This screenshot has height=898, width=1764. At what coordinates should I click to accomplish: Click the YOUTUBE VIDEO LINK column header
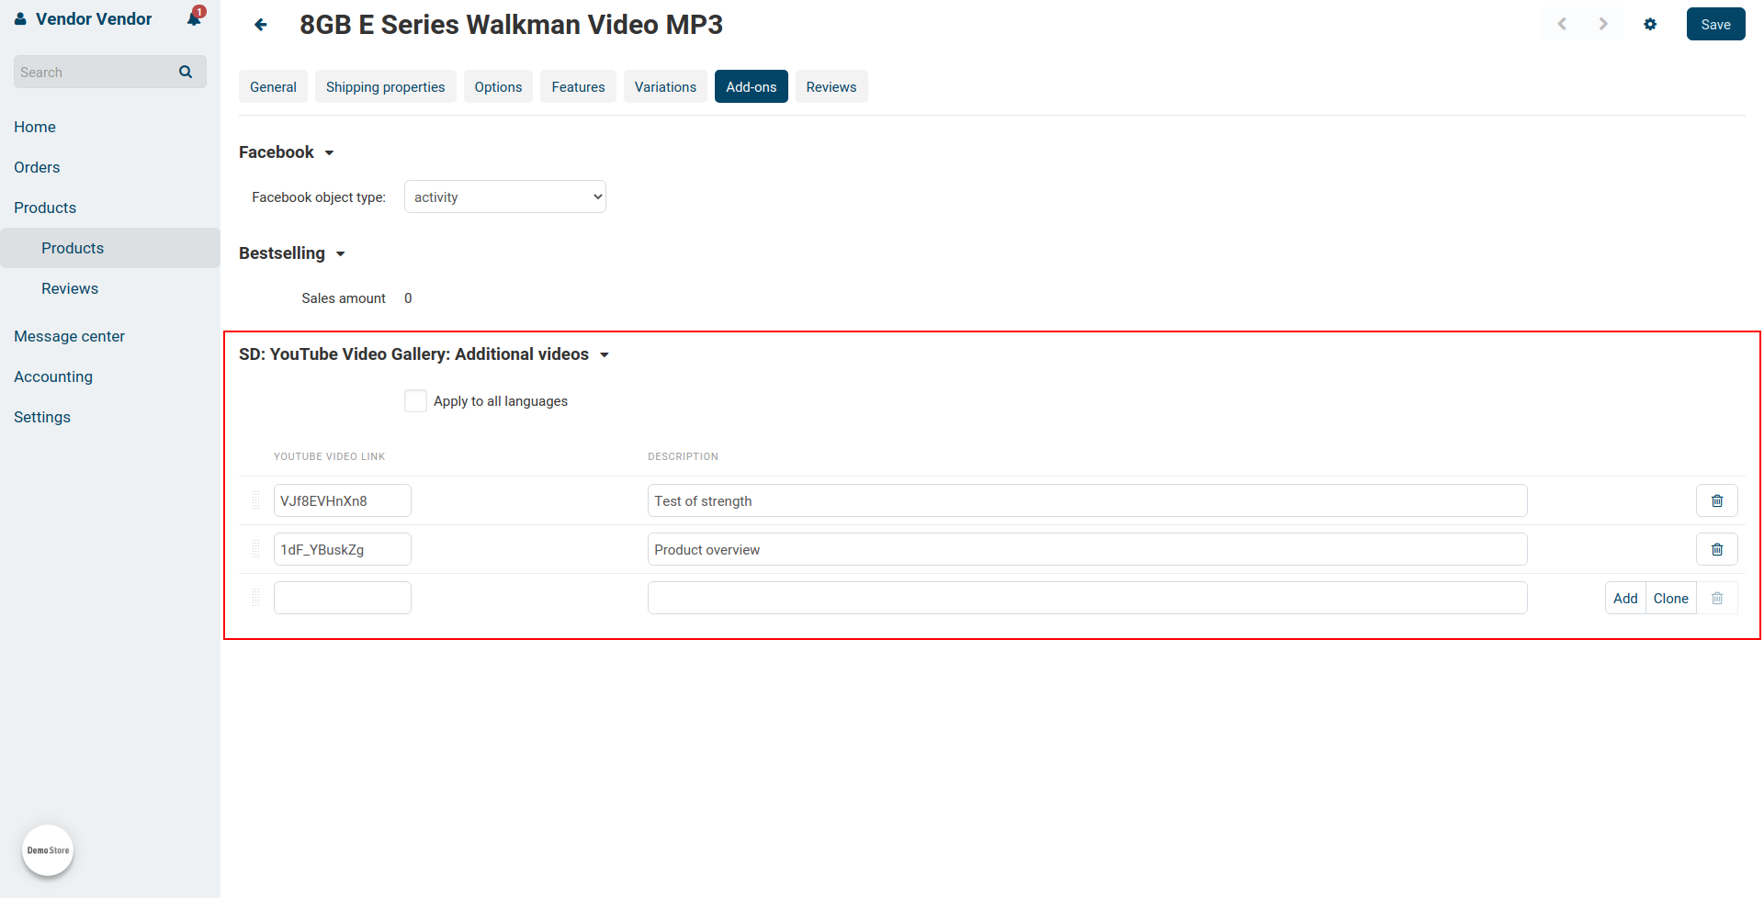329,456
